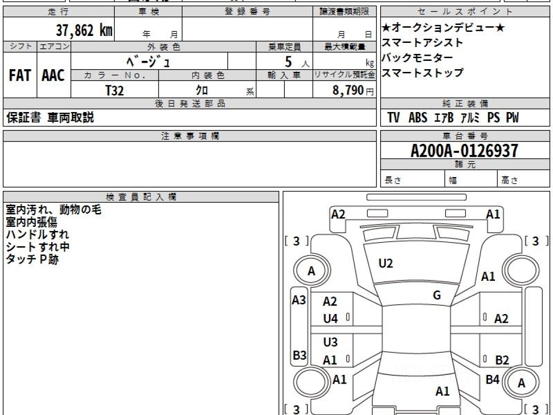Select the seating capacity 5 人
553x415 pixels.
(x=297, y=62)
